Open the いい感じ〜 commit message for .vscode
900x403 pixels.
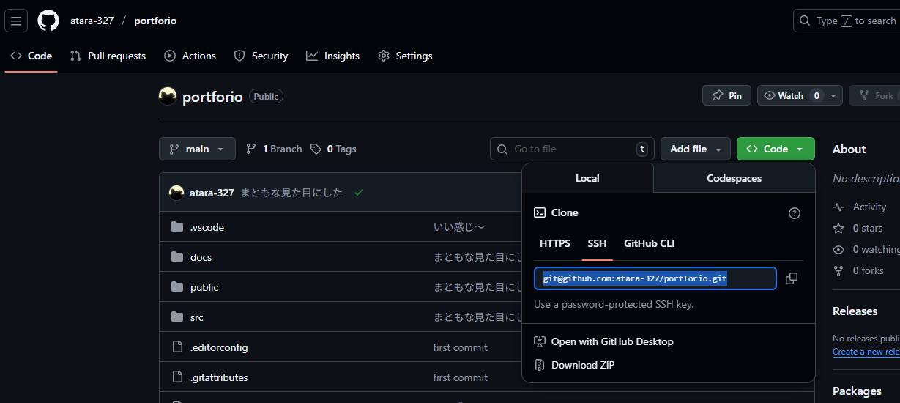click(459, 227)
